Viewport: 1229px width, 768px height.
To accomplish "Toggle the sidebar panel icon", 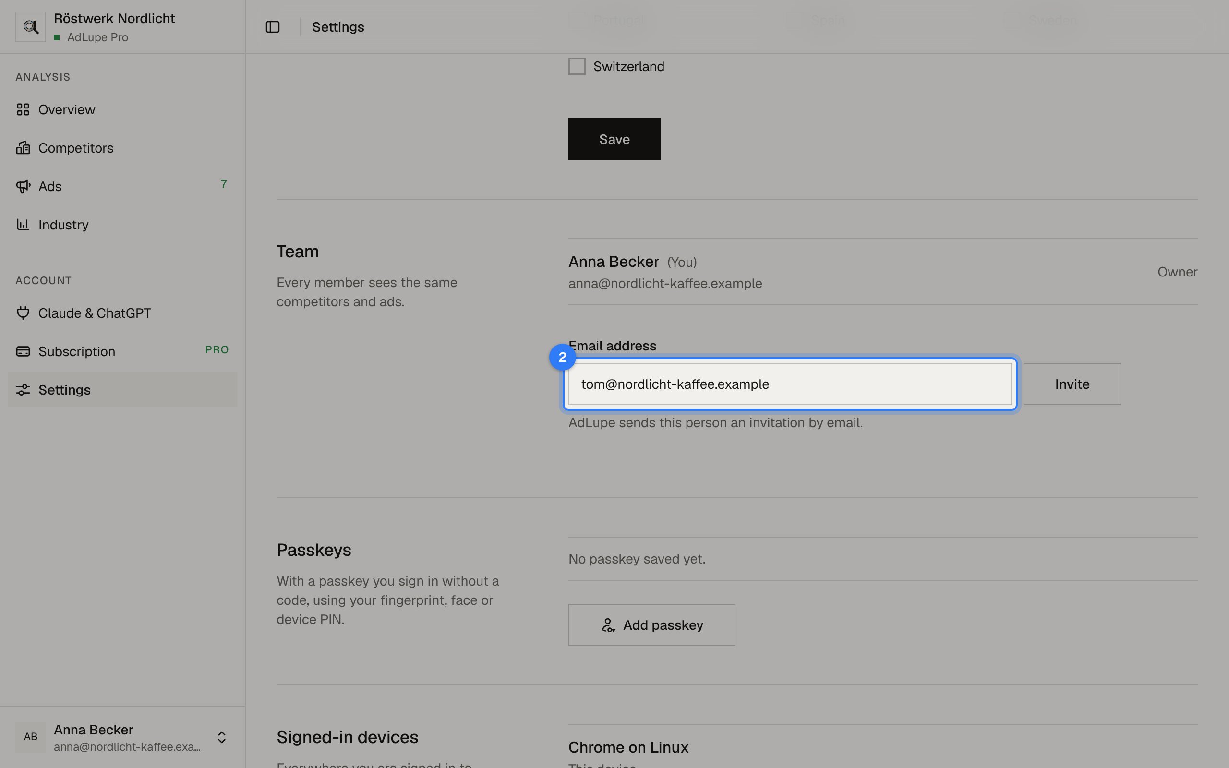I will point(273,27).
